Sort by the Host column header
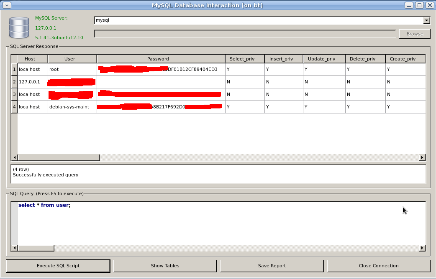The width and height of the screenshot is (436, 279). coord(30,59)
